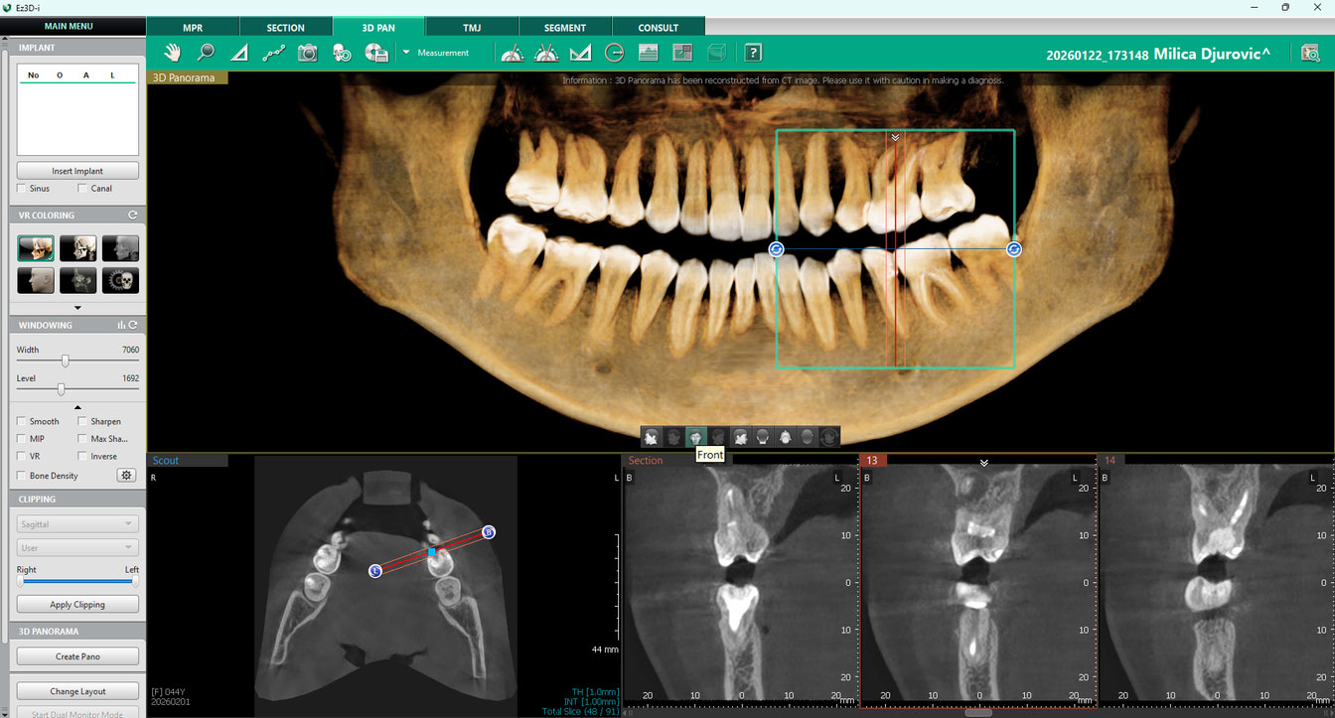
Task: Open the Measurement dropdown arrow
Action: (406, 53)
